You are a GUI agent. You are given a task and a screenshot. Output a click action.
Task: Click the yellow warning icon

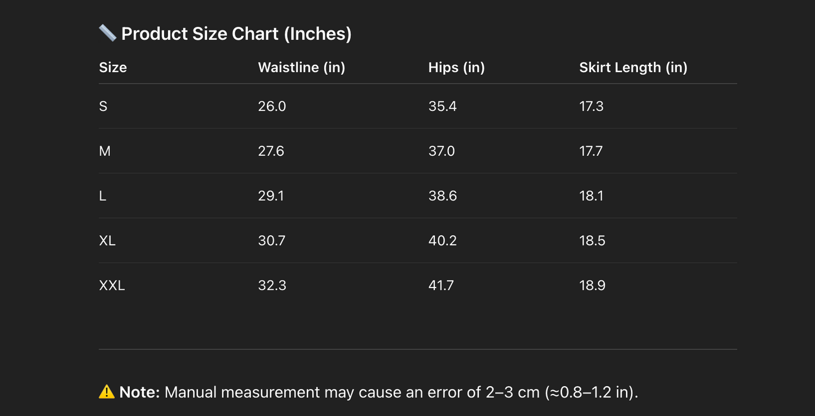coord(107,392)
